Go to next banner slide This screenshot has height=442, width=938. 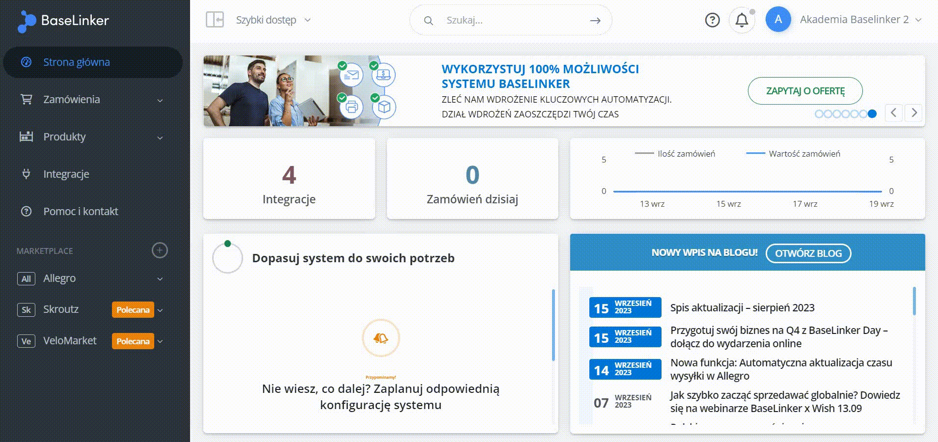pos(914,113)
